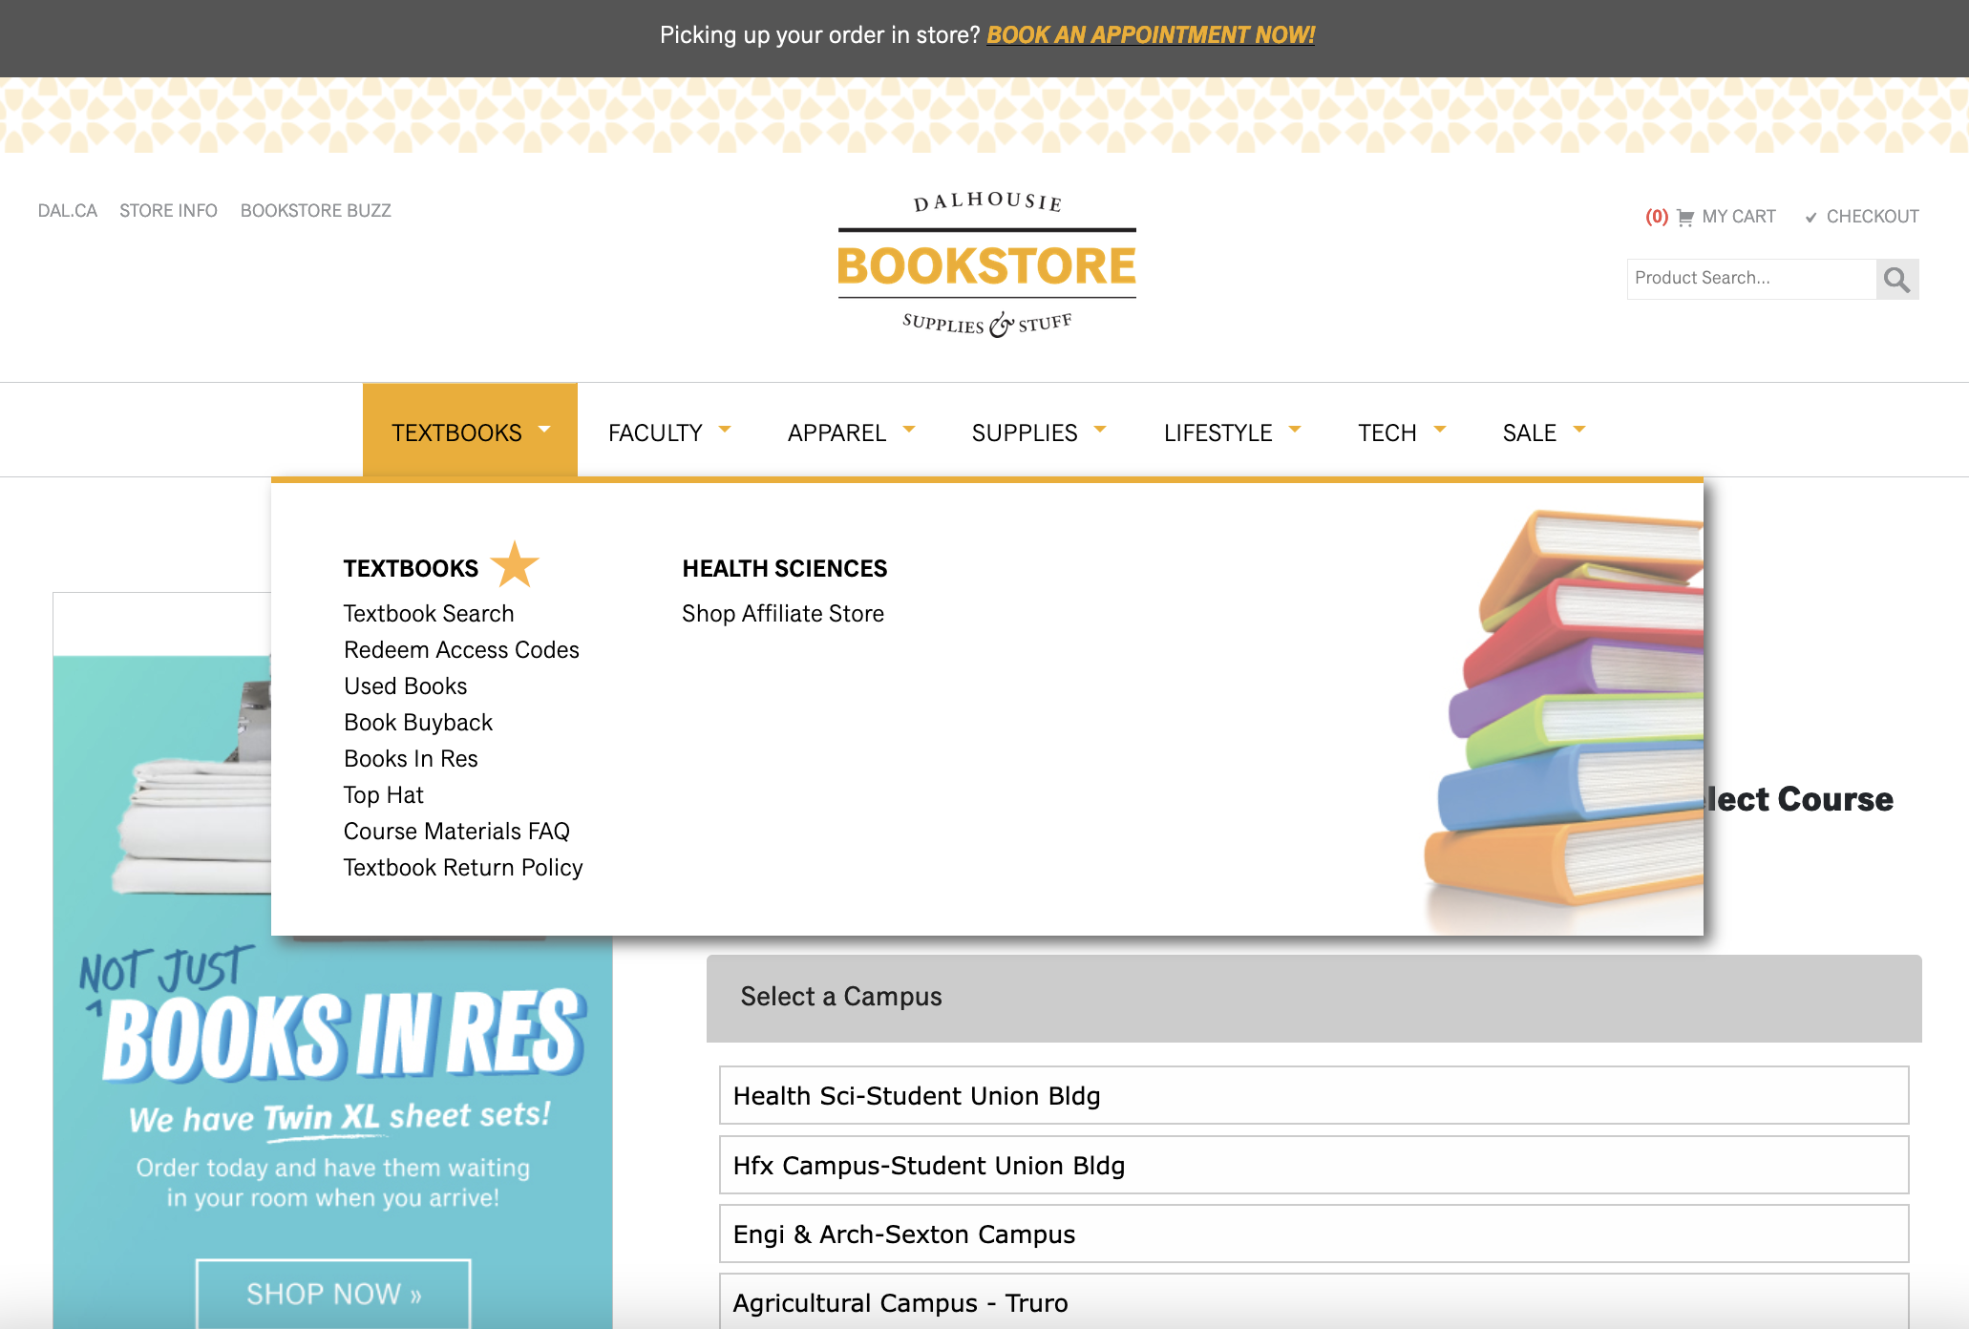Click the Select a Campus header
The image size is (1969, 1329).
click(x=1314, y=998)
